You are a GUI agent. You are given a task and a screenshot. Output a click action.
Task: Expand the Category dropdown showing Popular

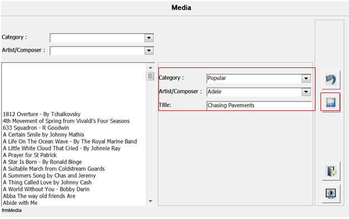tap(306, 79)
